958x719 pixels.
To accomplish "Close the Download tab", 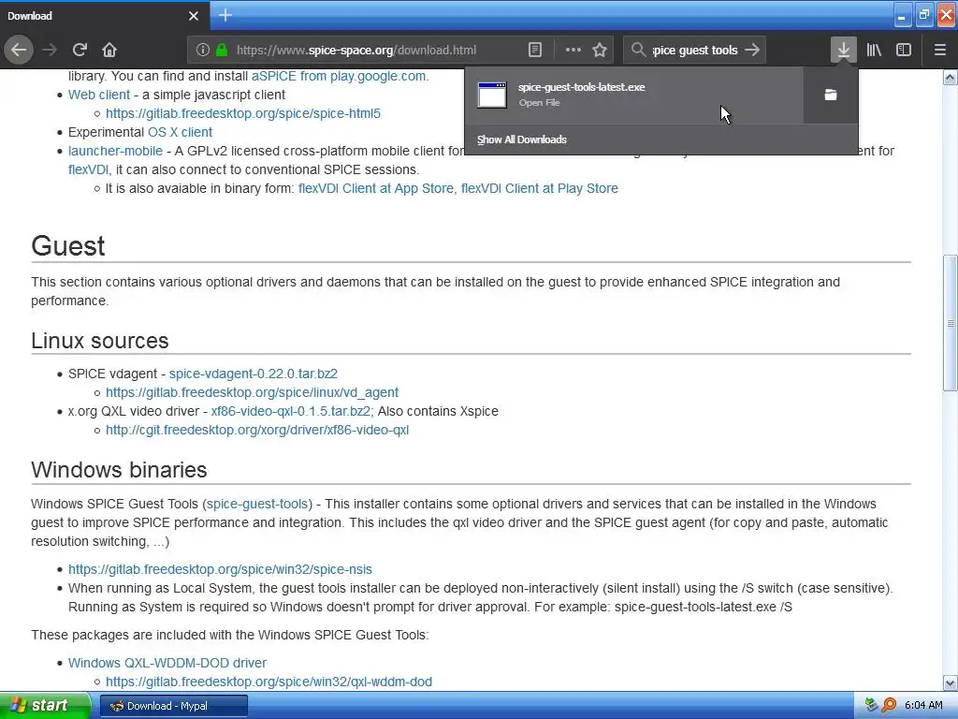I will pyautogui.click(x=194, y=16).
